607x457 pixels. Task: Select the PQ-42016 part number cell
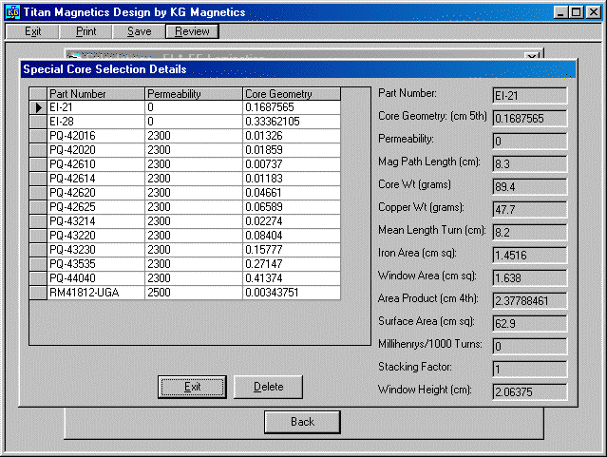click(96, 136)
